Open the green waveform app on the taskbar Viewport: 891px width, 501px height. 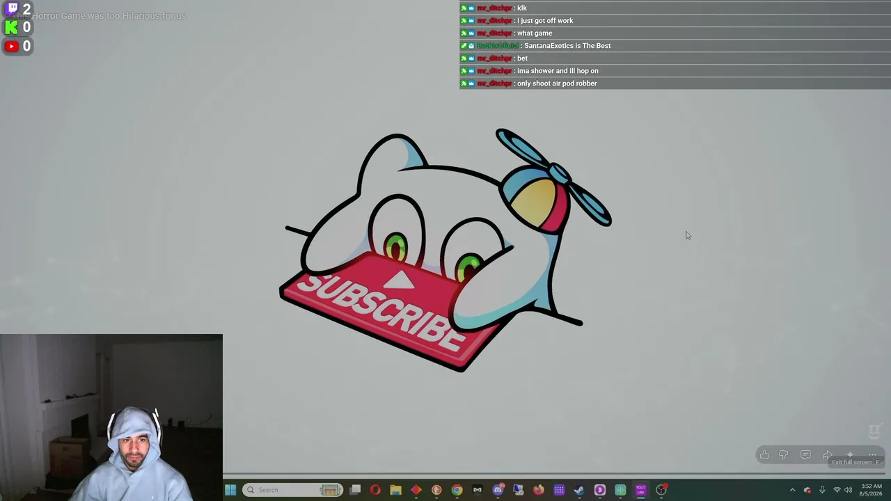point(620,490)
